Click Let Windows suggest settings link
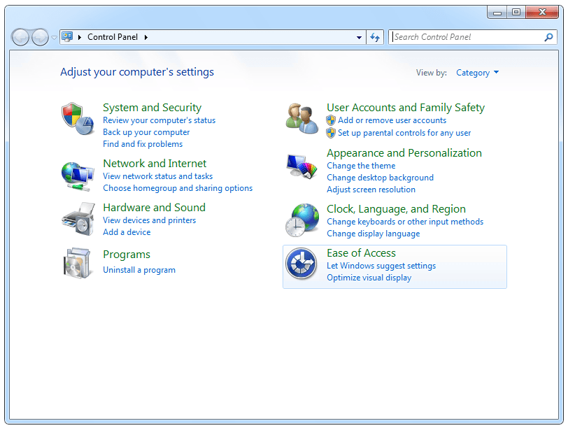The width and height of the screenshot is (568, 428). tap(381, 266)
